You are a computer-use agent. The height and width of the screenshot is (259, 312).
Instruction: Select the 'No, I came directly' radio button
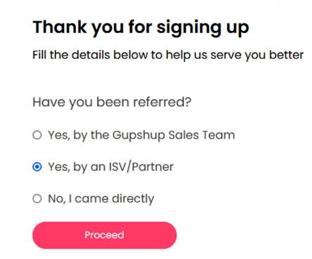(37, 198)
